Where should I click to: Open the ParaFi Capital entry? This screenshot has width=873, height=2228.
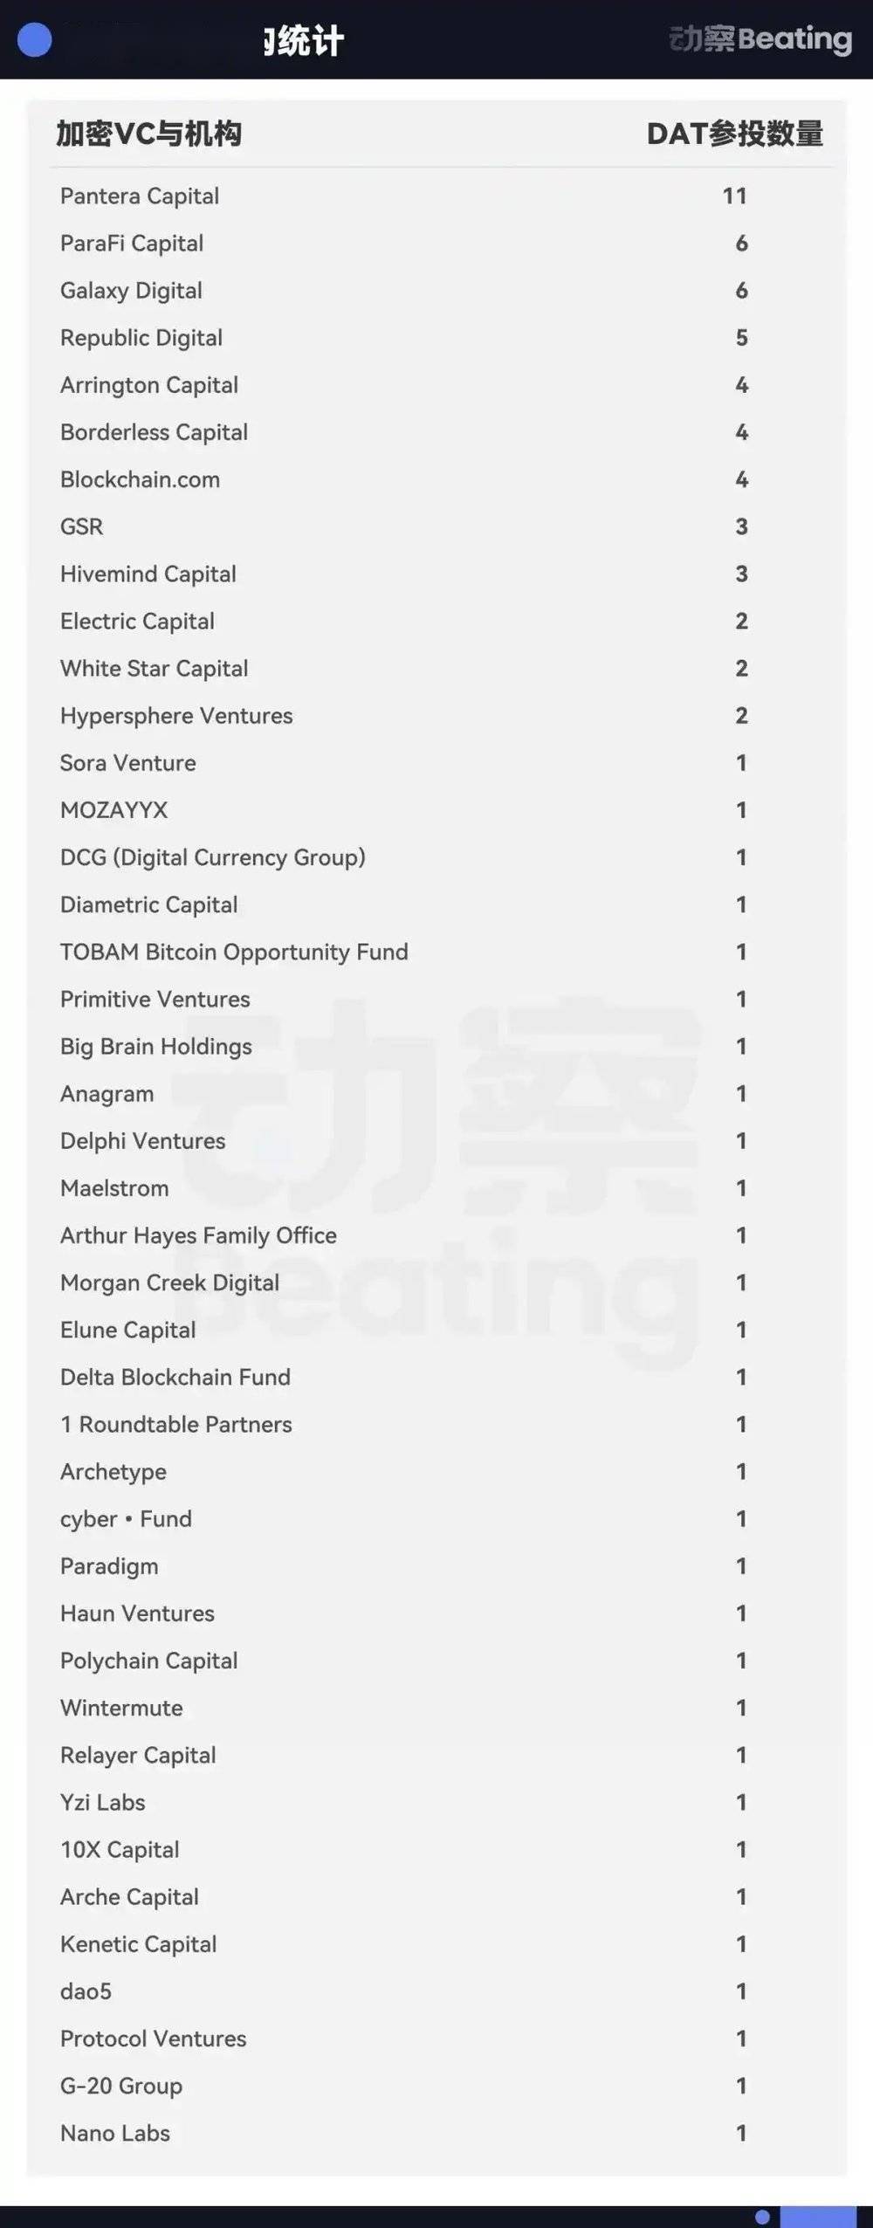click(132, 243)
